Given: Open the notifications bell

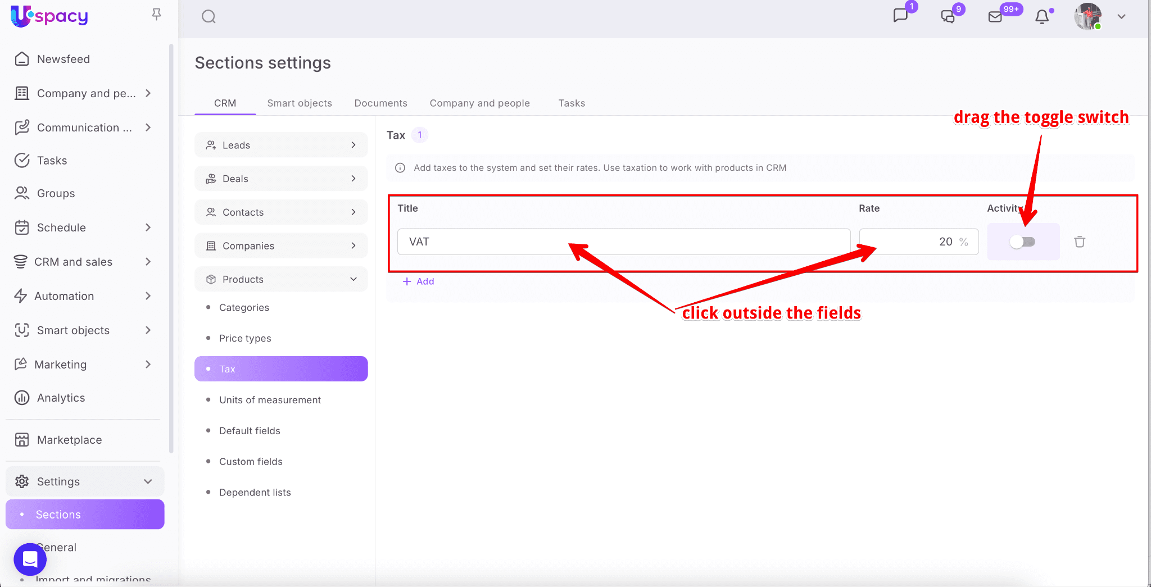Looking at the screenshot, I should 1042,17.
